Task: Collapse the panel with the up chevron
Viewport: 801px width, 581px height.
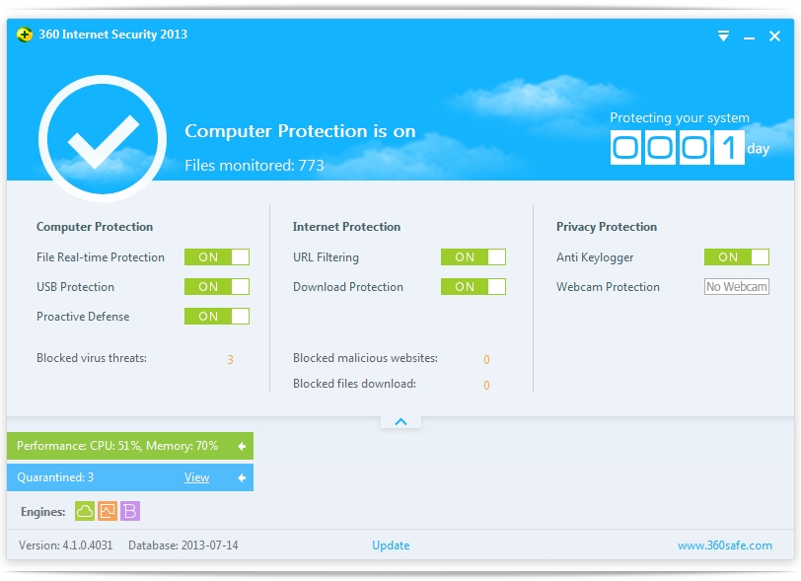Action: [401, 422]
